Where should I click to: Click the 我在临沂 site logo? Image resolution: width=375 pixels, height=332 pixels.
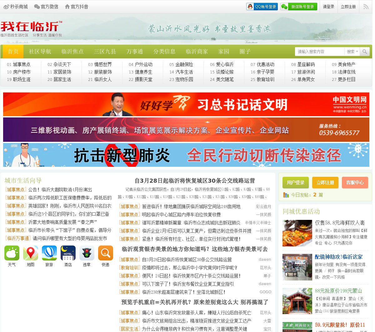(31, 29)
